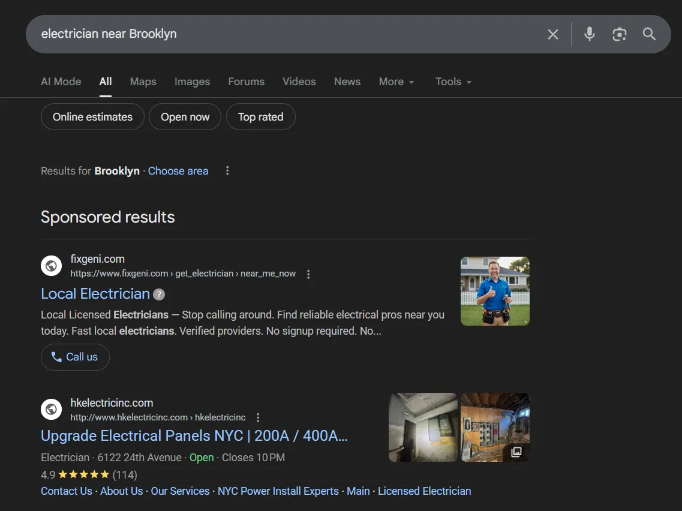Apply the Online estimates filter chip
Image resolution: width=682 pixels, height=511 pixels.
click(92, 117)
